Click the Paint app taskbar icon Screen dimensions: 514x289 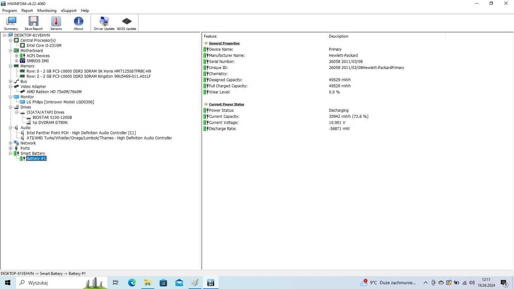[x=195, y=283]
